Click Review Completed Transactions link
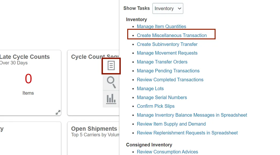 [x=170, y=80]
